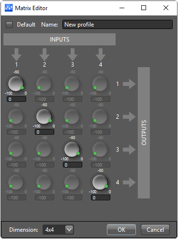
Task: Click value field of input 2 output 3
Action: tap(44, 165)
